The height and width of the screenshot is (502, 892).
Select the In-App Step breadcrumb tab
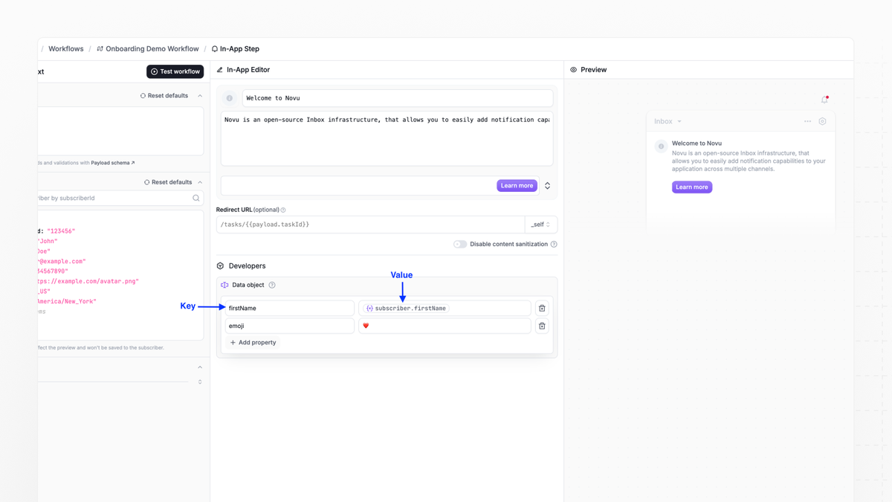coord(239,48)
